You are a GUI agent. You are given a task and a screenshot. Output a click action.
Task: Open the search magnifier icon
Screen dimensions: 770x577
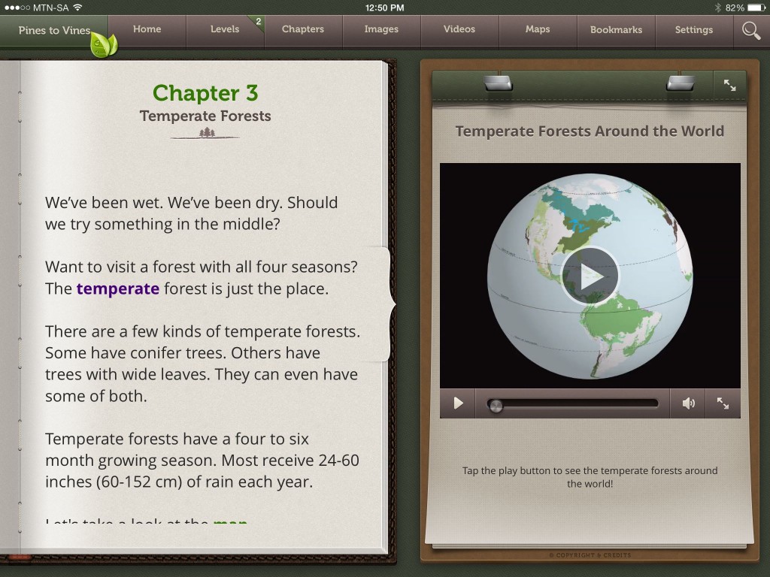pyautogui.click(x=750, y=30)
